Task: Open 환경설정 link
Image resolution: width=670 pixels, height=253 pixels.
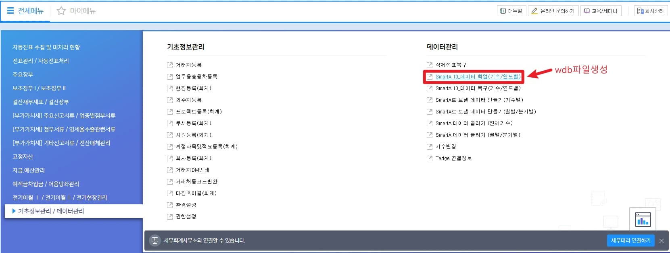Action: [186, 205]
